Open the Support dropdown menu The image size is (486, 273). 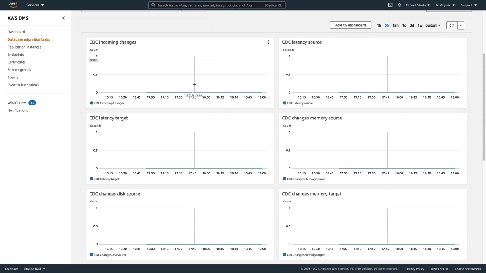coord(469,5)
